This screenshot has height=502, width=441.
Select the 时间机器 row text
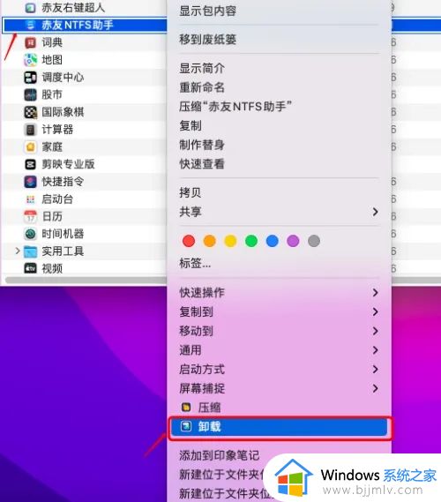click(x=63, y=234)
